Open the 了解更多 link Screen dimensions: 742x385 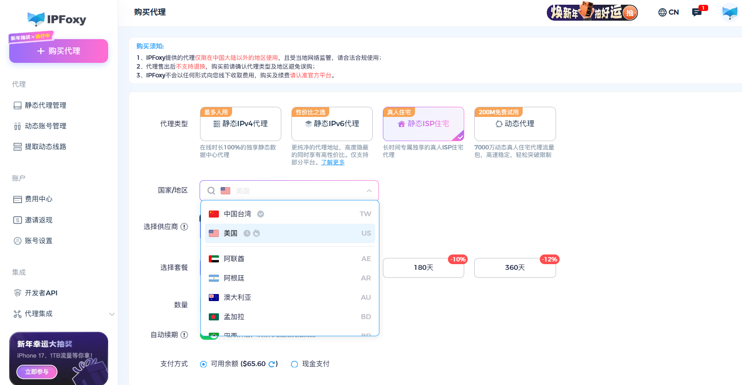tap(333, 163)
